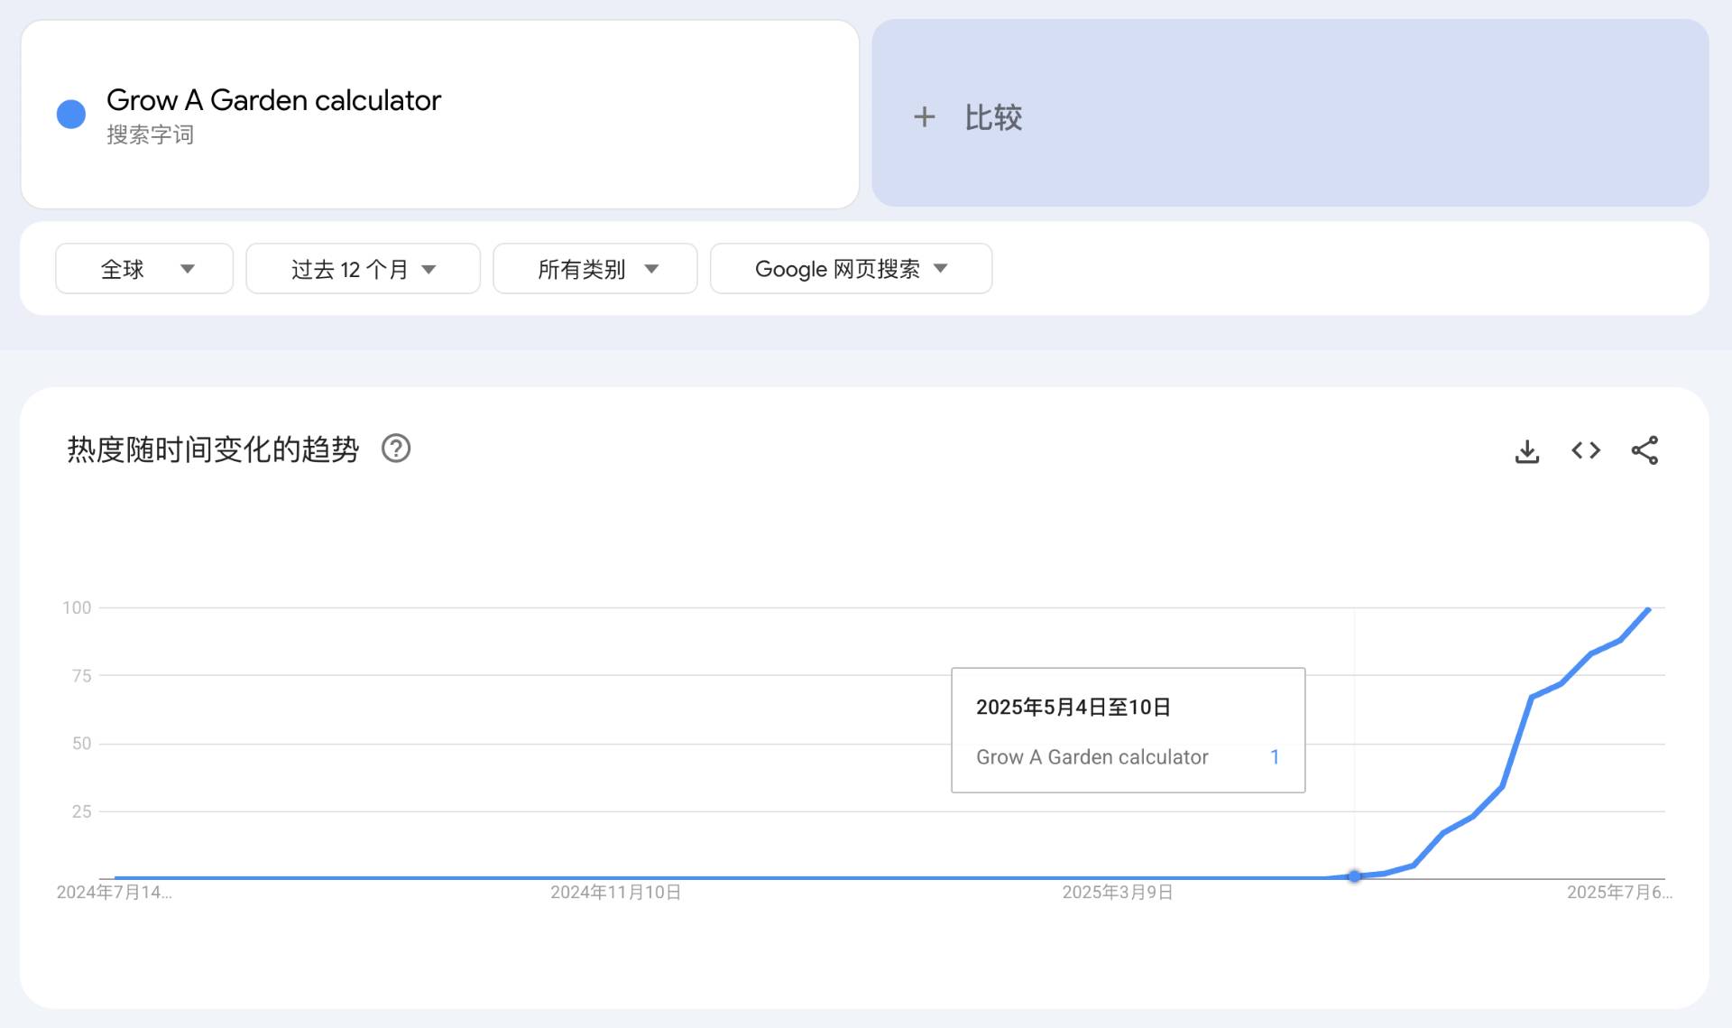1732x1028 pixels.
Task: Click the 100 y-axis label
Action: [77, 608]
